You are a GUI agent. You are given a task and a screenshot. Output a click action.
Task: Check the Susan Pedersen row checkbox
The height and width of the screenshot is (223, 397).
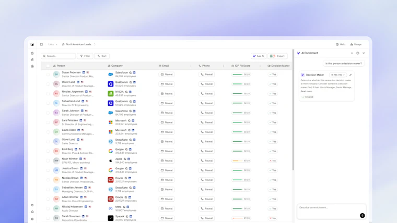pos(48,75)
